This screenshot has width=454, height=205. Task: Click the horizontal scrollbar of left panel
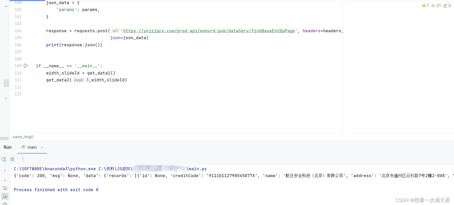pyautogui.click(x=4, y=138)
